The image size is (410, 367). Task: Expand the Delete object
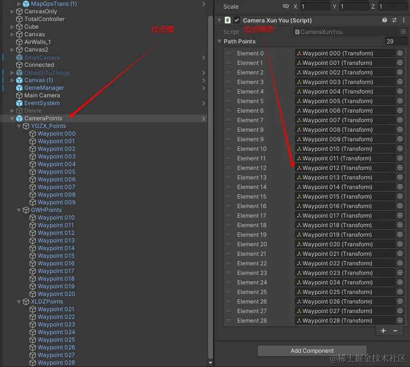coord(12,111)
